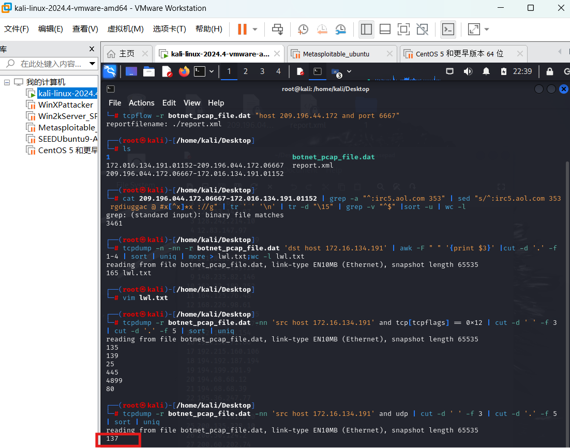Image resolution: width=570 pixels, height=448 pixels.
Task: Select CentOS 5 和更早 in the library tree
Action: [68, 150]
